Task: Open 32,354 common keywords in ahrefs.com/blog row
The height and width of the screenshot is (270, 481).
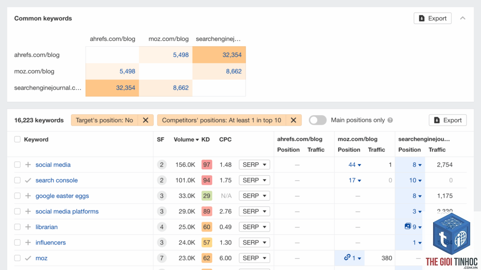Action: pyautogui.click(x=232, y=55)
